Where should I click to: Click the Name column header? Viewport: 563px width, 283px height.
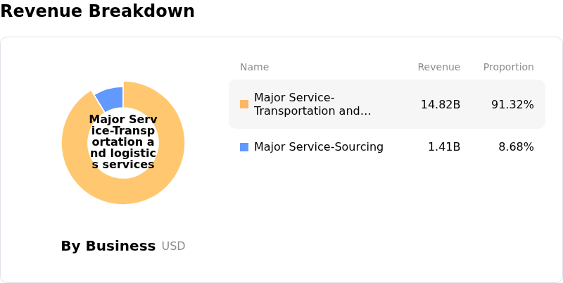(254, 67)
